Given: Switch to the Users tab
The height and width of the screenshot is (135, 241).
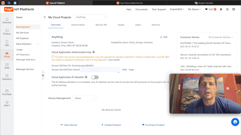Looking at the screenshot, I should (x=138, y=25).
